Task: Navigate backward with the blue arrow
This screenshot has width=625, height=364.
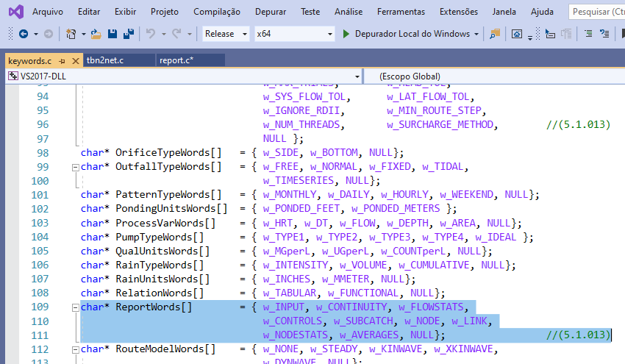Action: (x=24, y=34)
